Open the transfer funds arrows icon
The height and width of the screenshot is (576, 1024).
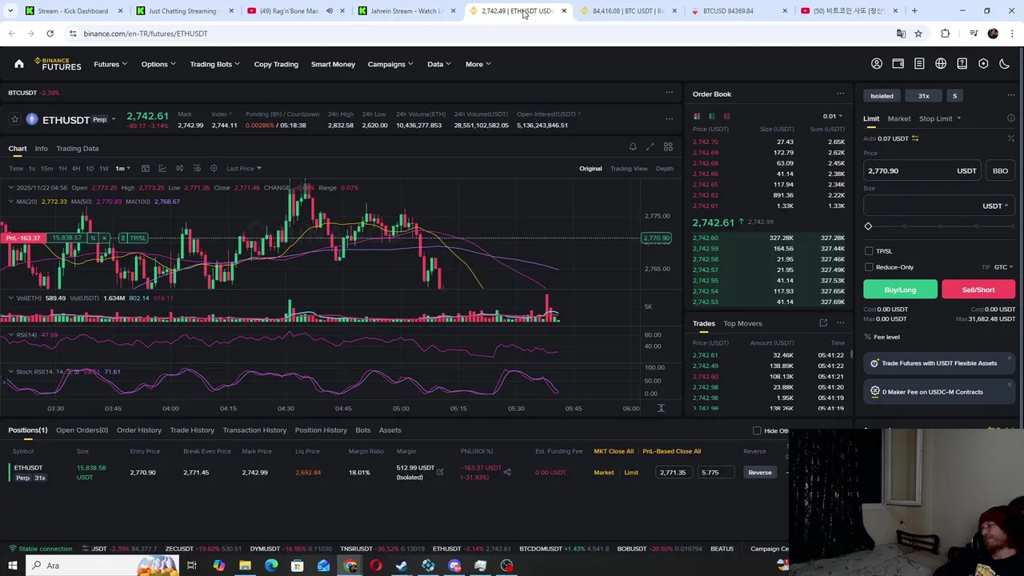(915, 138)
